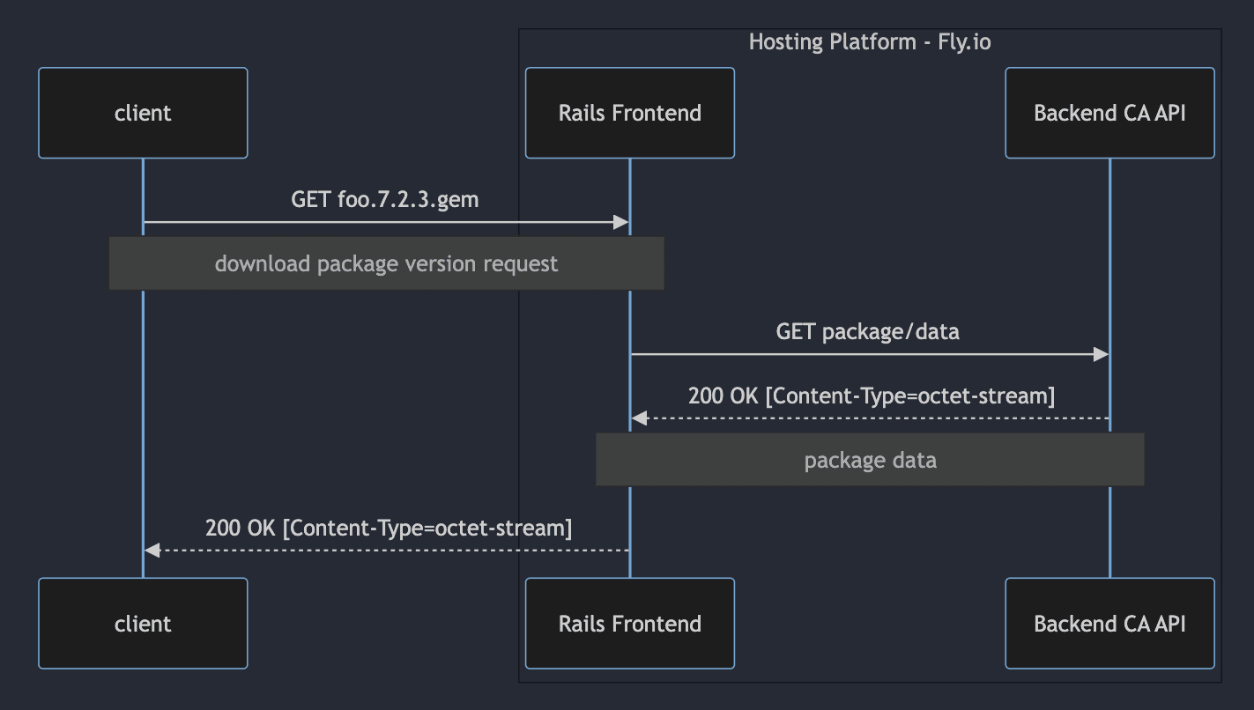Image resolution: width=1254 pixels, height=710 pixels.
Task: Click the dashed response arrow to client
Action: pos(388,549)
